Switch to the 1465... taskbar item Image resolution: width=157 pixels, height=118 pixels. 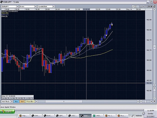(97, 116)
